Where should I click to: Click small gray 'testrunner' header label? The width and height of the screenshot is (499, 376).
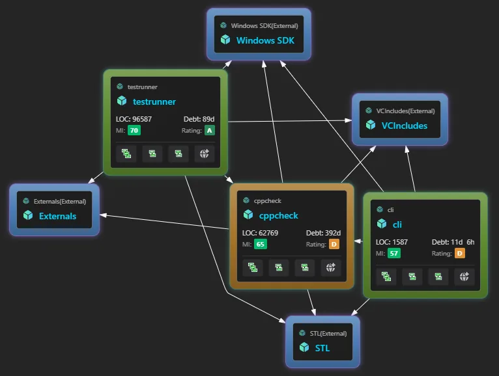pos(142,87)
